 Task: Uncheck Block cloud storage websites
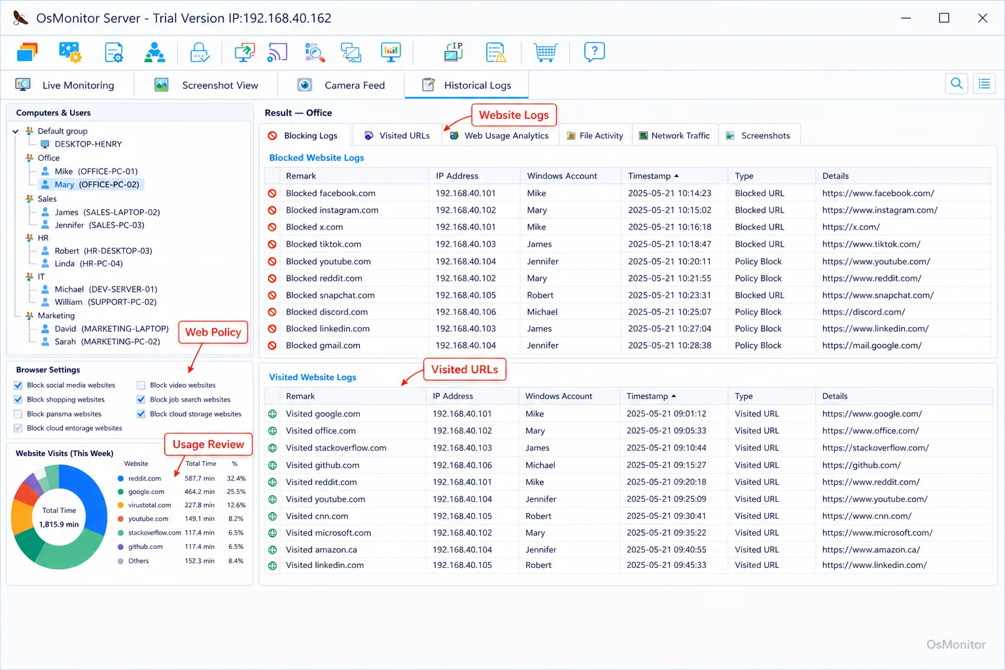pyautogui.click(x=141, y=414)
